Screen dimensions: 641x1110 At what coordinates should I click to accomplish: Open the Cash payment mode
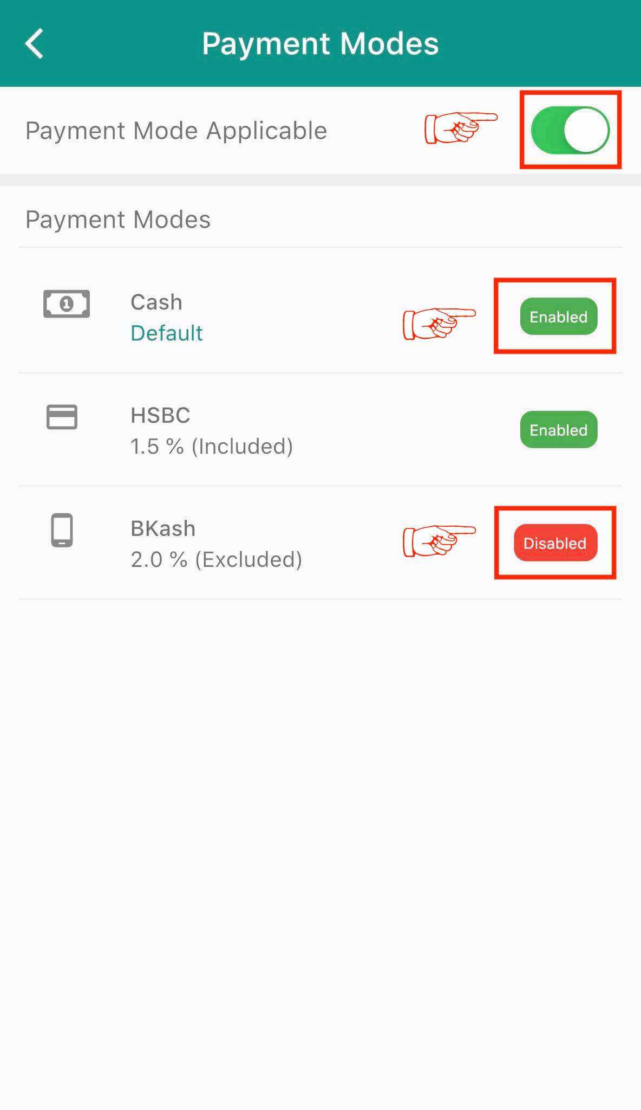click(x=156, y=302)
